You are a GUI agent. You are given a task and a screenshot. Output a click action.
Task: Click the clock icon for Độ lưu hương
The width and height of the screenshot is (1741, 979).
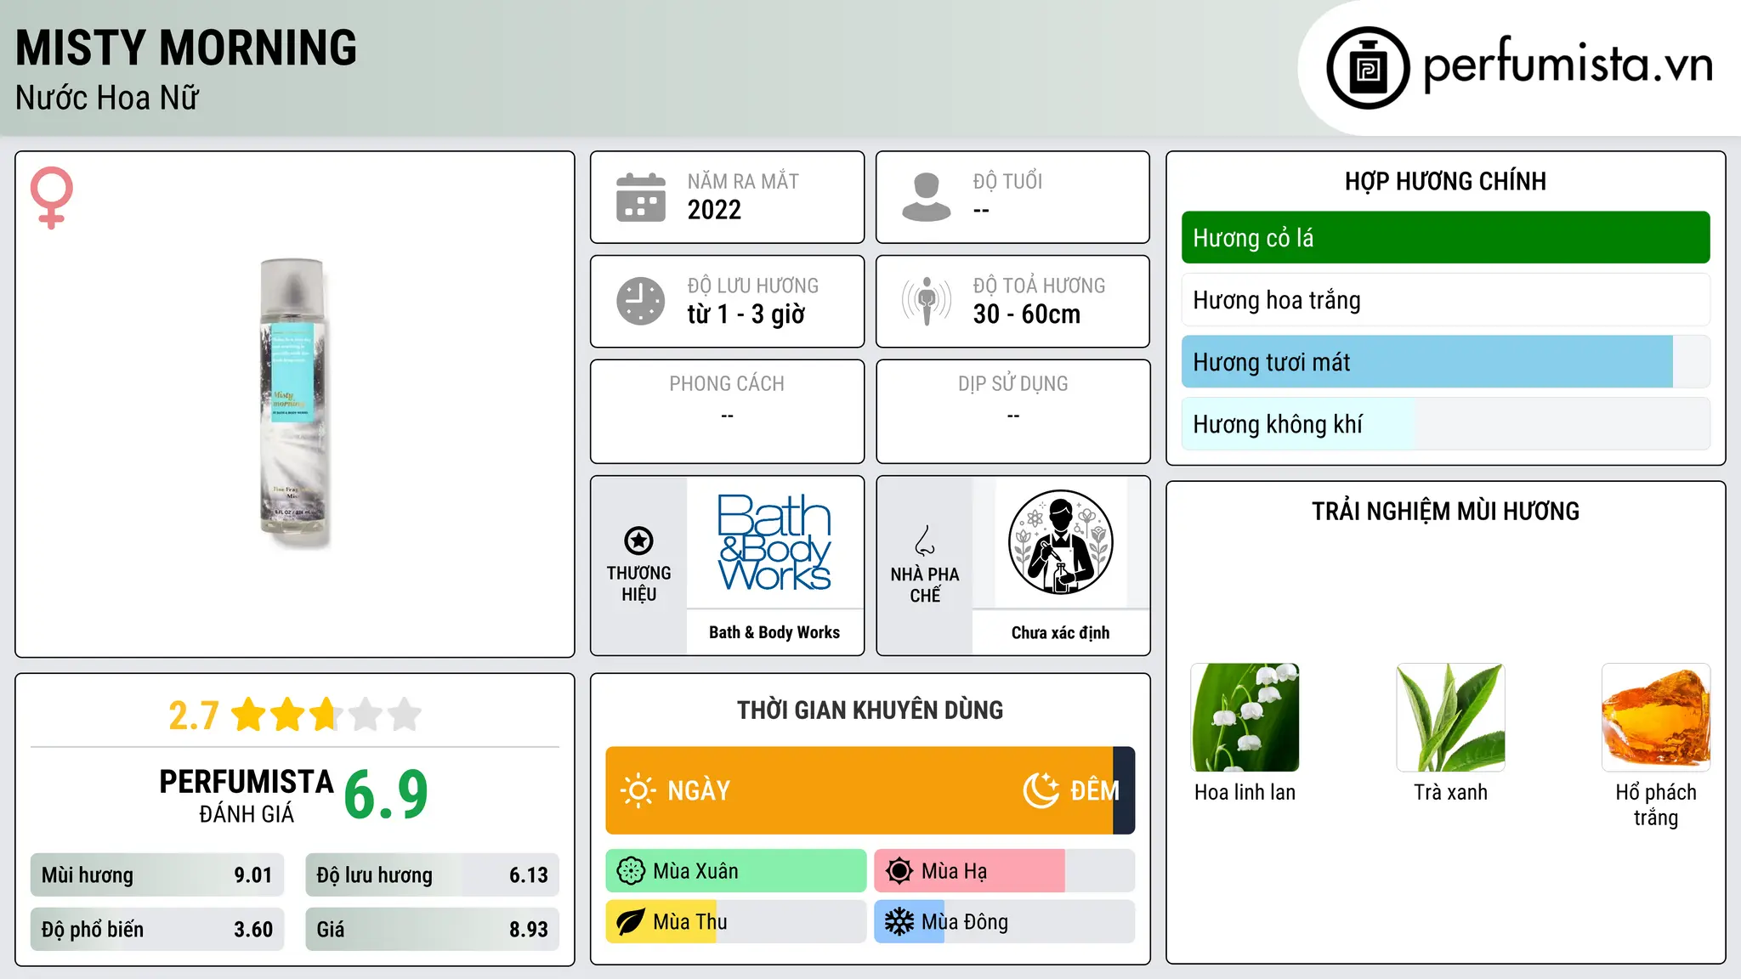pyautogui.click(x=641, y=301)
